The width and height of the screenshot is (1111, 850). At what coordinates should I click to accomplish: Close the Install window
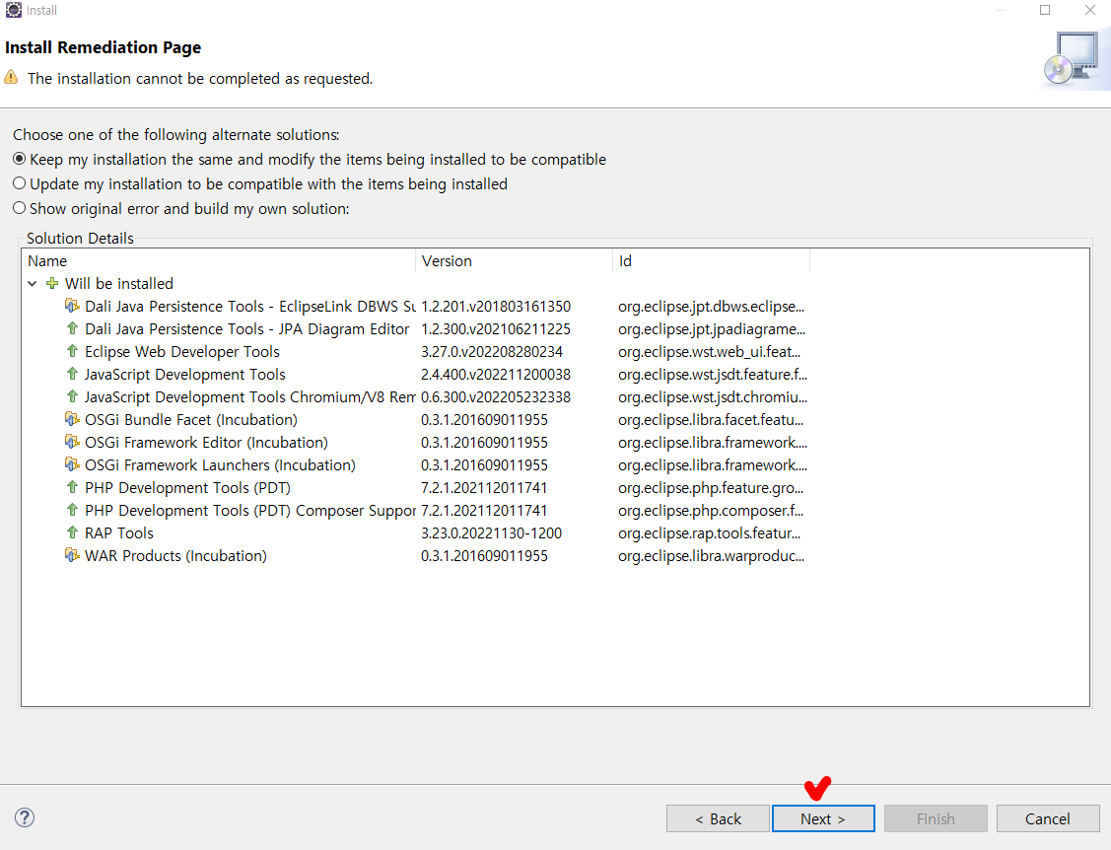pos(1089,10)
